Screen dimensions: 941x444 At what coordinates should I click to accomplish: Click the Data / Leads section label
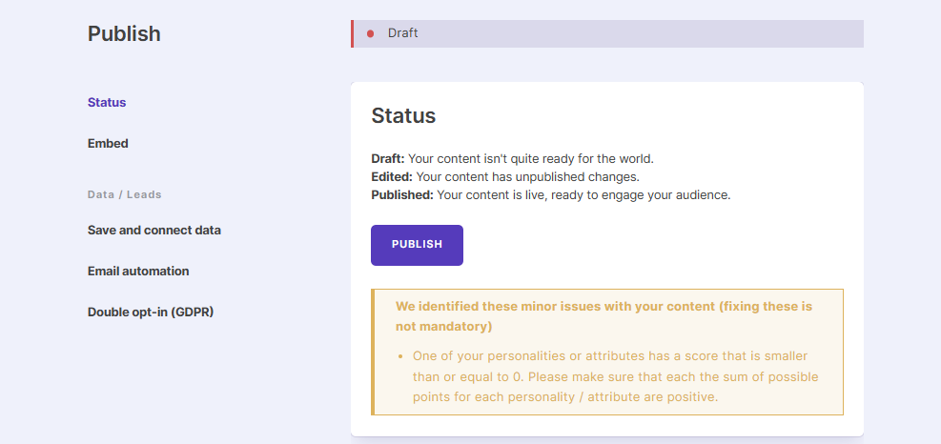[125, 194]
